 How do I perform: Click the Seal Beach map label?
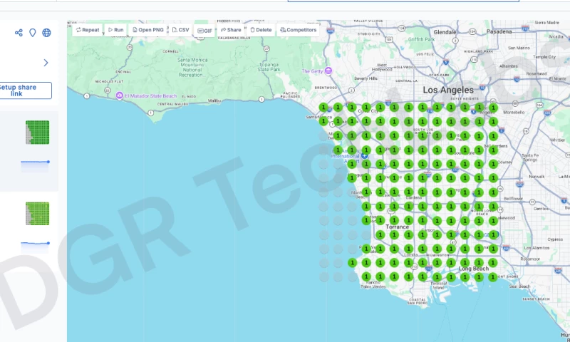[519, 286]
